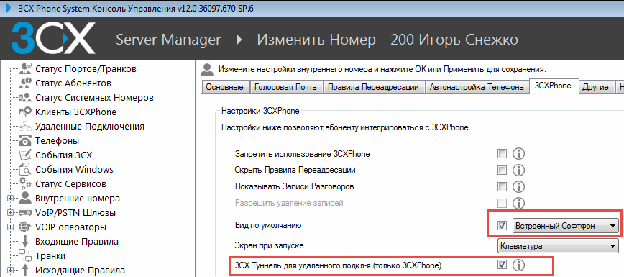Click the Статус Абонентов icon
Image resolution: width=624 pixels, height=277 pixels.
(x=25, y=83)
